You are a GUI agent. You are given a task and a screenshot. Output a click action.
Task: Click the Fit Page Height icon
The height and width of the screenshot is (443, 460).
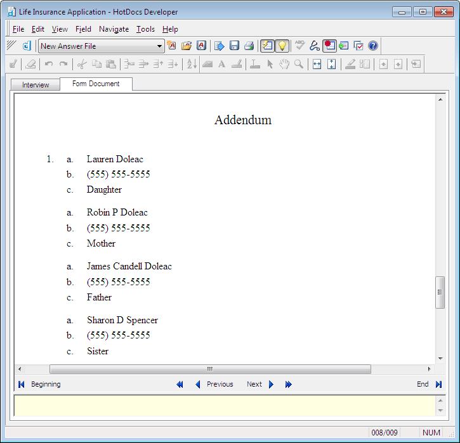(331, 64)
